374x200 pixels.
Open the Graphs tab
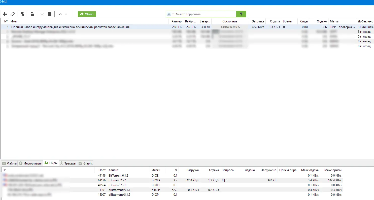pos(86,163)
